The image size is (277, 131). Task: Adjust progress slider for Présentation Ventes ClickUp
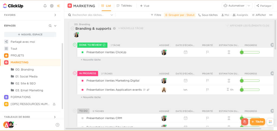click(x=242, y=52)
